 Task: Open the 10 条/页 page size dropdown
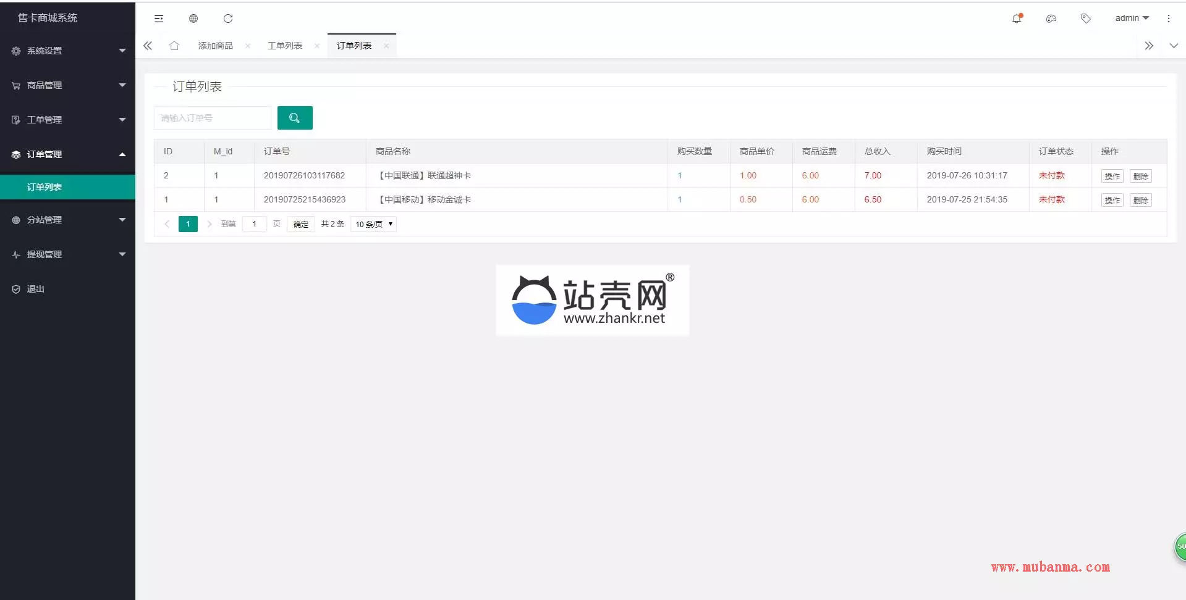pos(373,224)
